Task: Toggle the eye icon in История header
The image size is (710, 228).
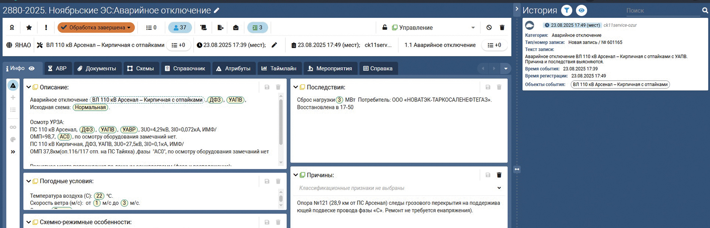Action: coord(581,10)
